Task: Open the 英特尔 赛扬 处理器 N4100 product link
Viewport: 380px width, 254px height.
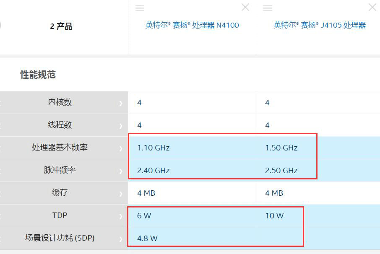Action: (x=192, y=25)
